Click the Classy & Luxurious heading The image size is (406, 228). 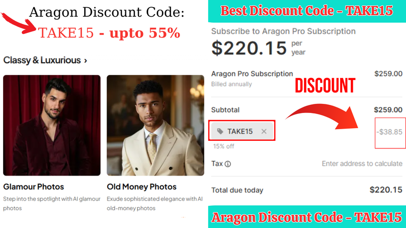(x=42, y=60)
